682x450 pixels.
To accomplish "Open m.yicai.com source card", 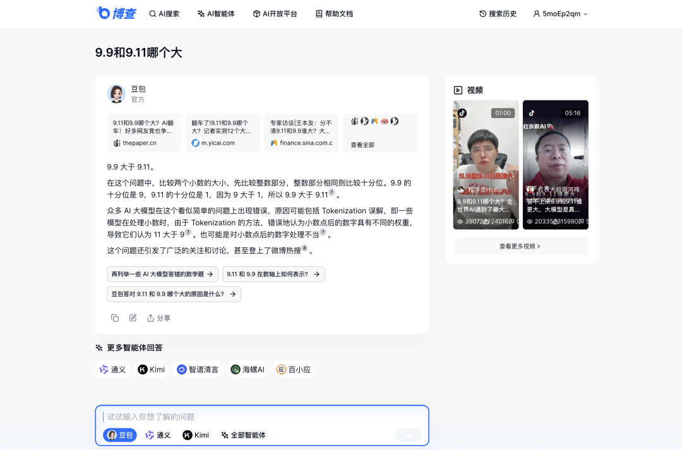I will click(x=223, y=133).
